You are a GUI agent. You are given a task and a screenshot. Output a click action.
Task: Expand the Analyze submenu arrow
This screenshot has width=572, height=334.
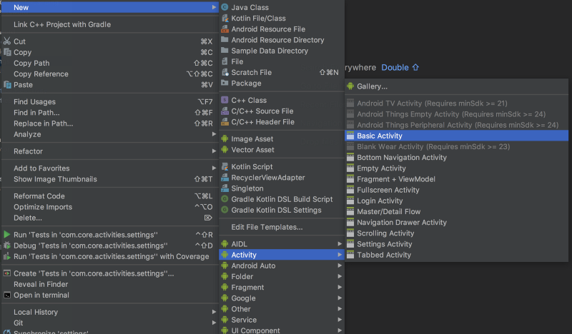[x=214, y=134]
